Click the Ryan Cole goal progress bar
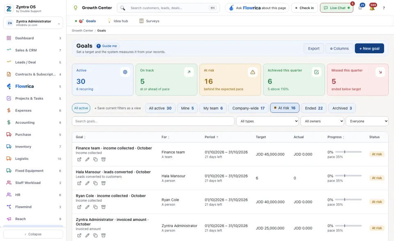Image resolution: width=394 pixels, height=241 pixels. 348,200
